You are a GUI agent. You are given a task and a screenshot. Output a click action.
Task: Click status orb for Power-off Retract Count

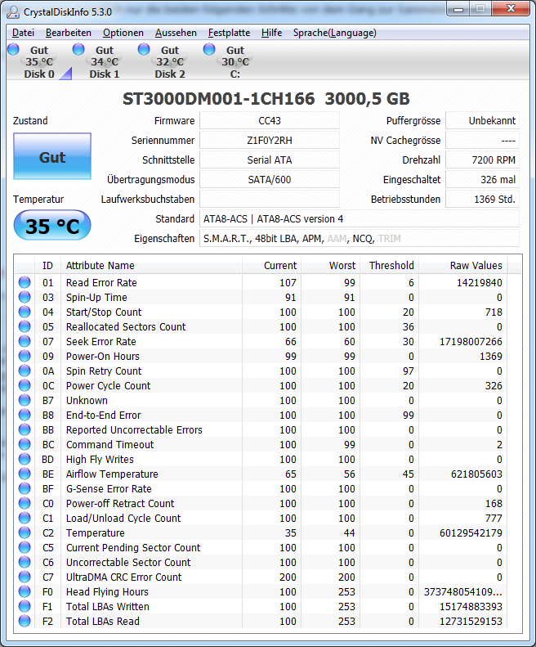tap(25, 503)
